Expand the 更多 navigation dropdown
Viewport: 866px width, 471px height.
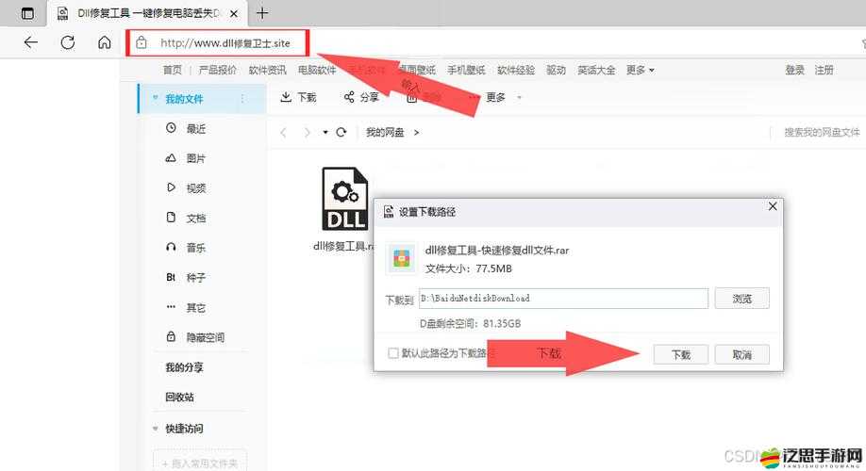[641, 70]
